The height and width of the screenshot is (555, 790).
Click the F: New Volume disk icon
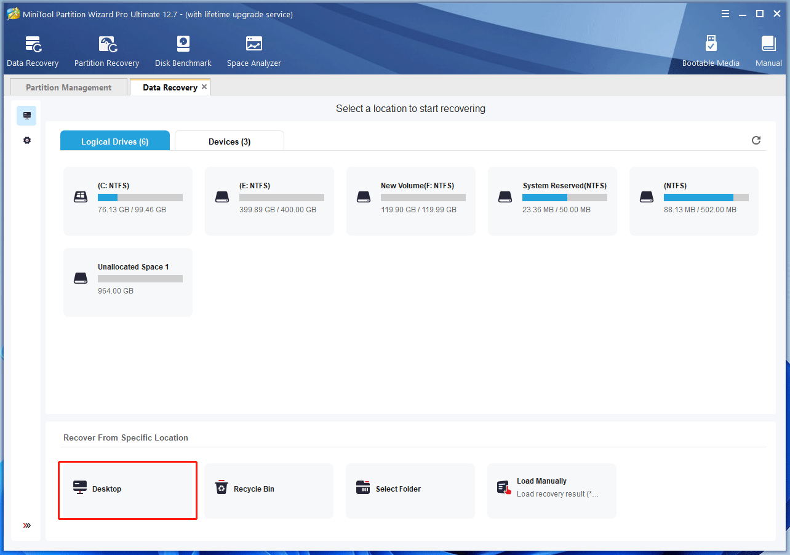pos(364,197)
